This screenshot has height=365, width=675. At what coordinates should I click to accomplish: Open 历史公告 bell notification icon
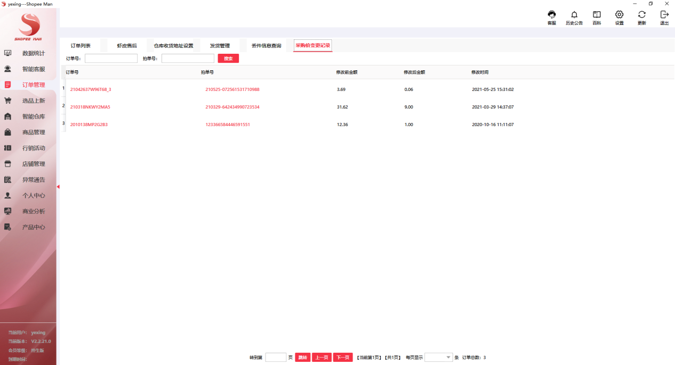tap(574, 15)
